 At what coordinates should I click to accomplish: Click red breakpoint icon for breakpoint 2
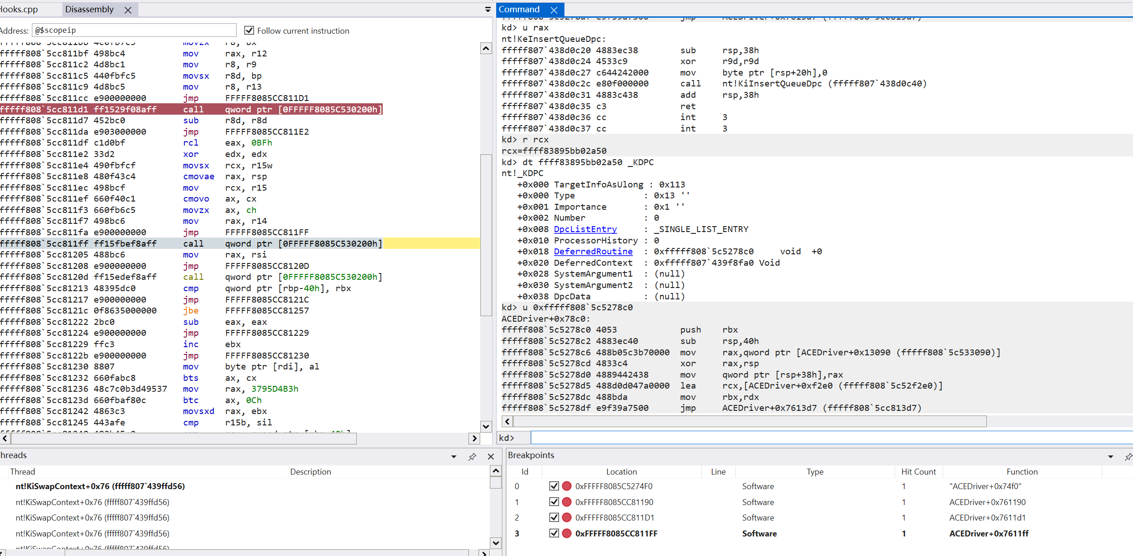(567, 517)
